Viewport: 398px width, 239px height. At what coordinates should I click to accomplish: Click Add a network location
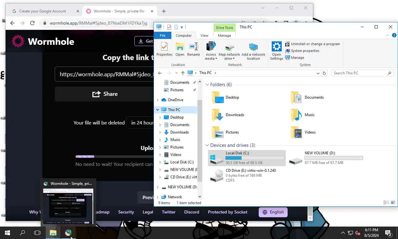[x=253, y=51]
